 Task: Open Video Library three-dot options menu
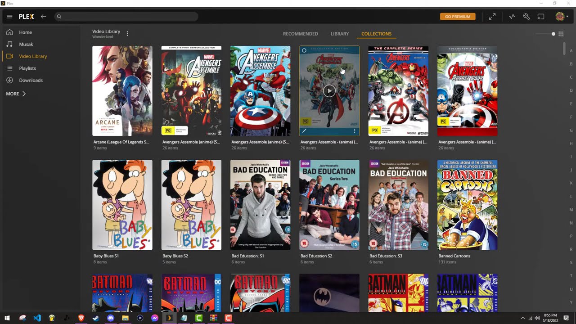pyautogui.click(x=127, y=34)
